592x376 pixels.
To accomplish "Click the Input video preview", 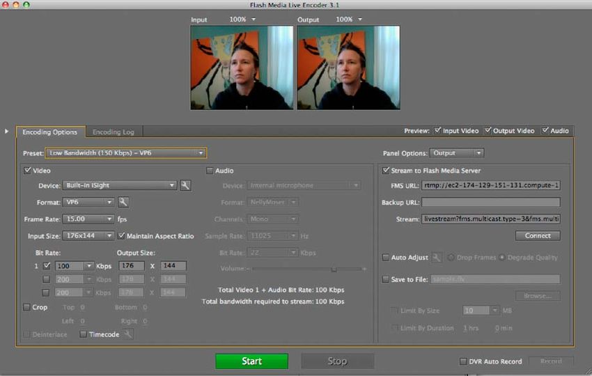I will 242,68.
